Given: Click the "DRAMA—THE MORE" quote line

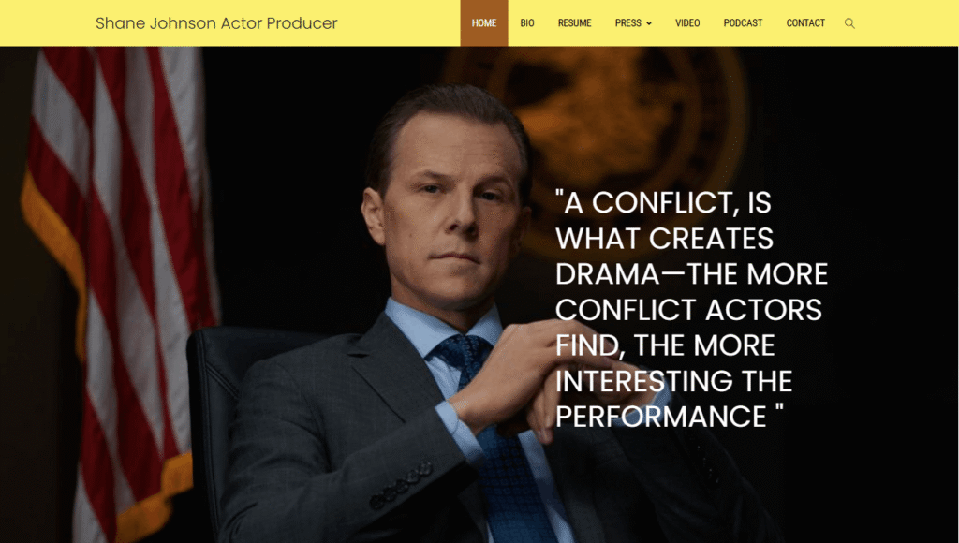Looking at the screenshot, I should (692, 274).
